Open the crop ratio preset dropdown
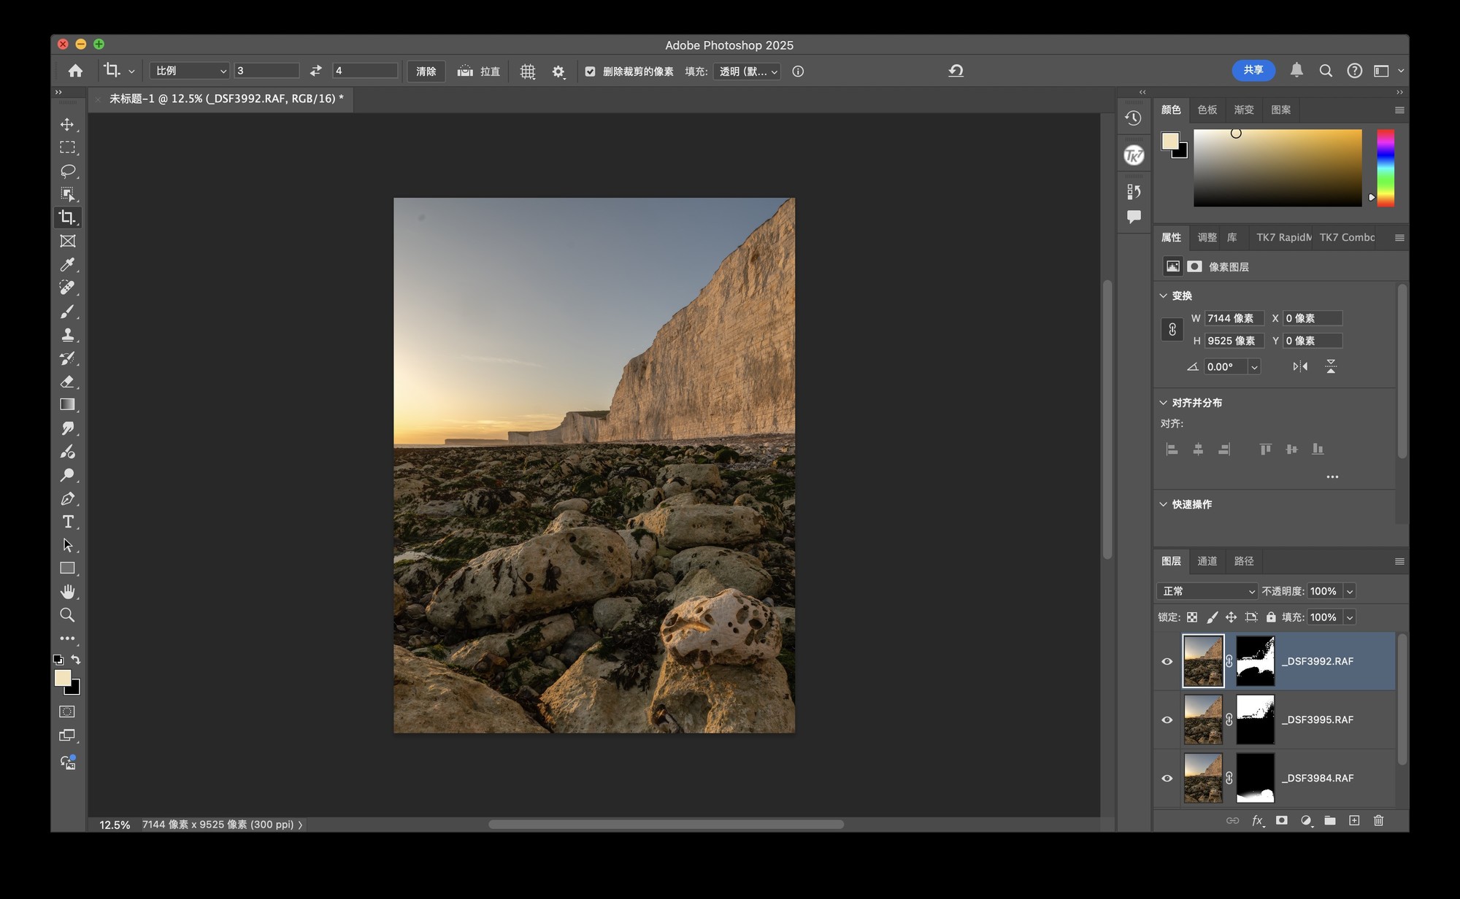1460x899 pixels. [189, 71]
